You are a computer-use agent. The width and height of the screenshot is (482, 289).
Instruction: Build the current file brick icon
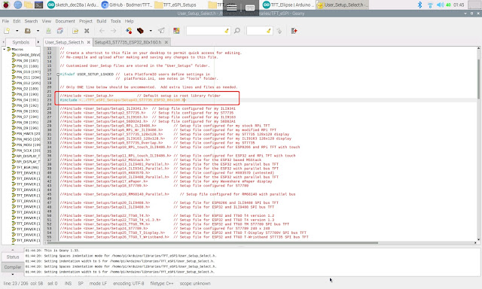(141, 31)
